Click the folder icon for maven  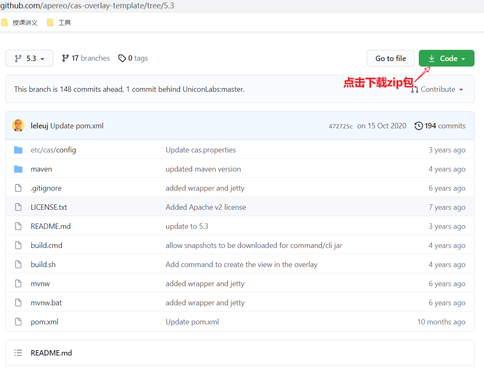(18, 169)
